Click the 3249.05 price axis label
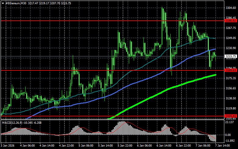The image size is (238, 149). (231, 38)
